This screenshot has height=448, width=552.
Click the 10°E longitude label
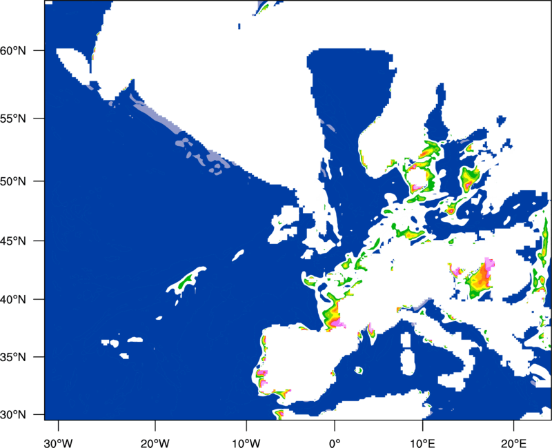pyautogui.click(x=422, y=443)
